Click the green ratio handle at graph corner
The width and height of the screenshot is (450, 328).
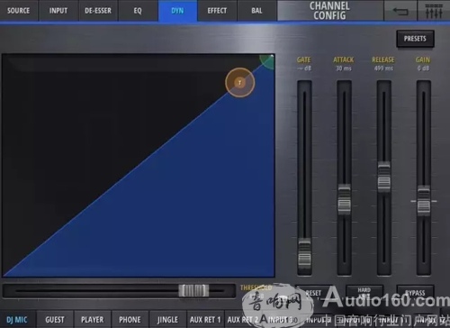pyautogui.click(x=267, y=61)
